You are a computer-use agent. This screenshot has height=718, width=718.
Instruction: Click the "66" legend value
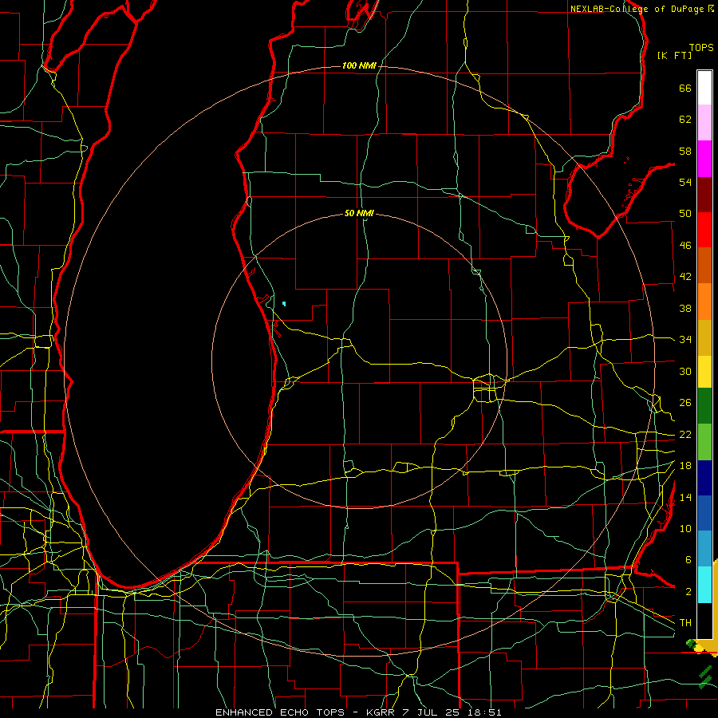coord(685,88)
